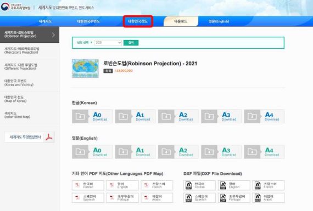
Task: Open the 세계지도 navigation tab
Action: (x=46, y=21)
